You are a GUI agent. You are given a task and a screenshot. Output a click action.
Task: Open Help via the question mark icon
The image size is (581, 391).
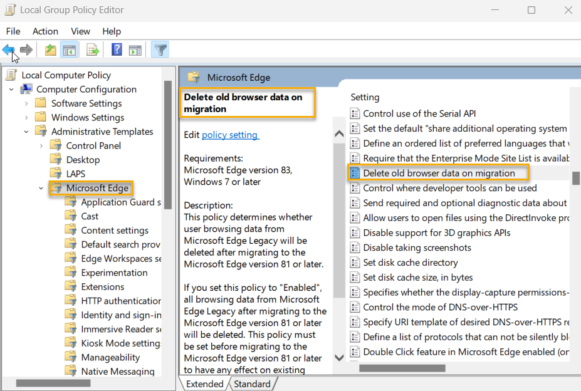pos(117,50)
